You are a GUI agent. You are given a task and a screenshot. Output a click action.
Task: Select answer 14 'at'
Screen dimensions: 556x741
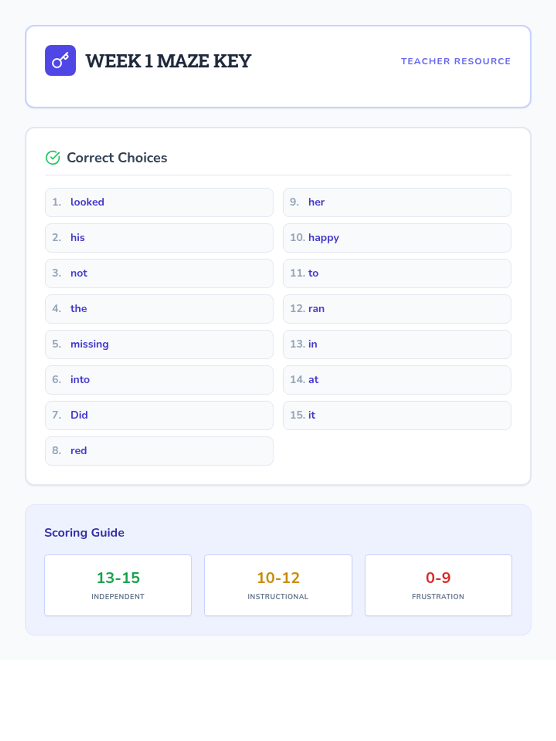pyautogui.click(x=397, y=380)
